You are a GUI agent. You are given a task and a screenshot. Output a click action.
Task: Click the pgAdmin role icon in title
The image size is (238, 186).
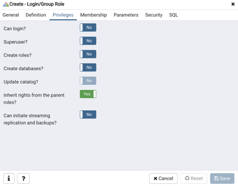pos(6,4)
